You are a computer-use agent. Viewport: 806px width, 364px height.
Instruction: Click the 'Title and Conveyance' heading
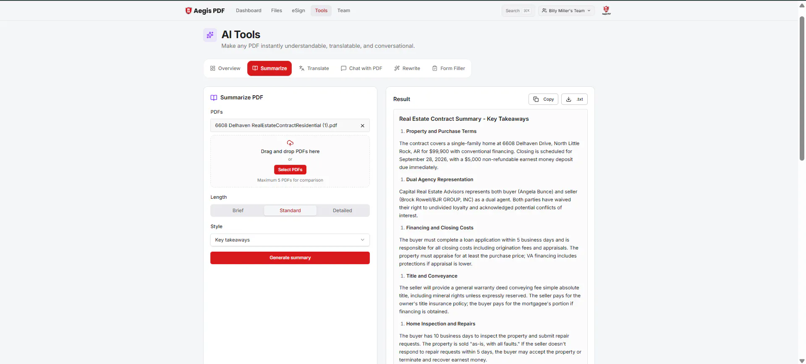point(432,276)
